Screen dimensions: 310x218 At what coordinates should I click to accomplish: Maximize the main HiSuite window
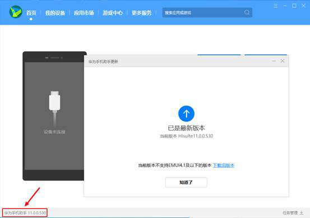(294, 6)
